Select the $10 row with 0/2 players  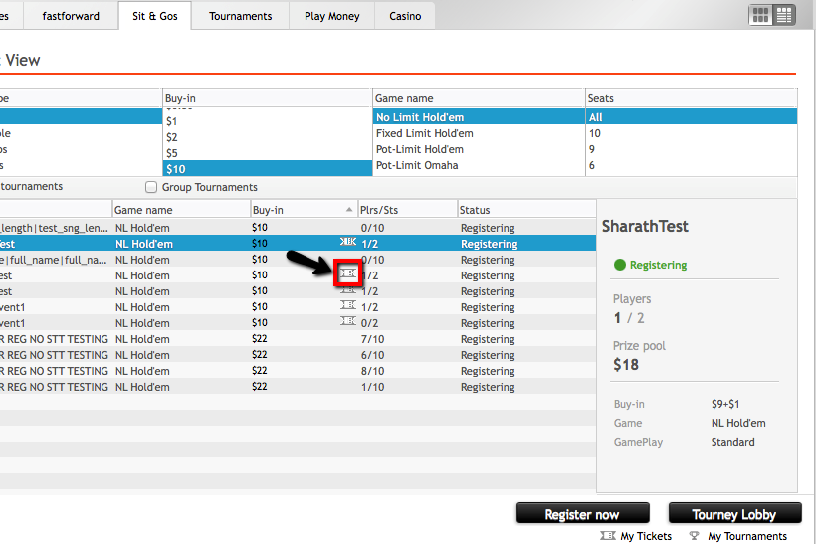coord(298,323)
